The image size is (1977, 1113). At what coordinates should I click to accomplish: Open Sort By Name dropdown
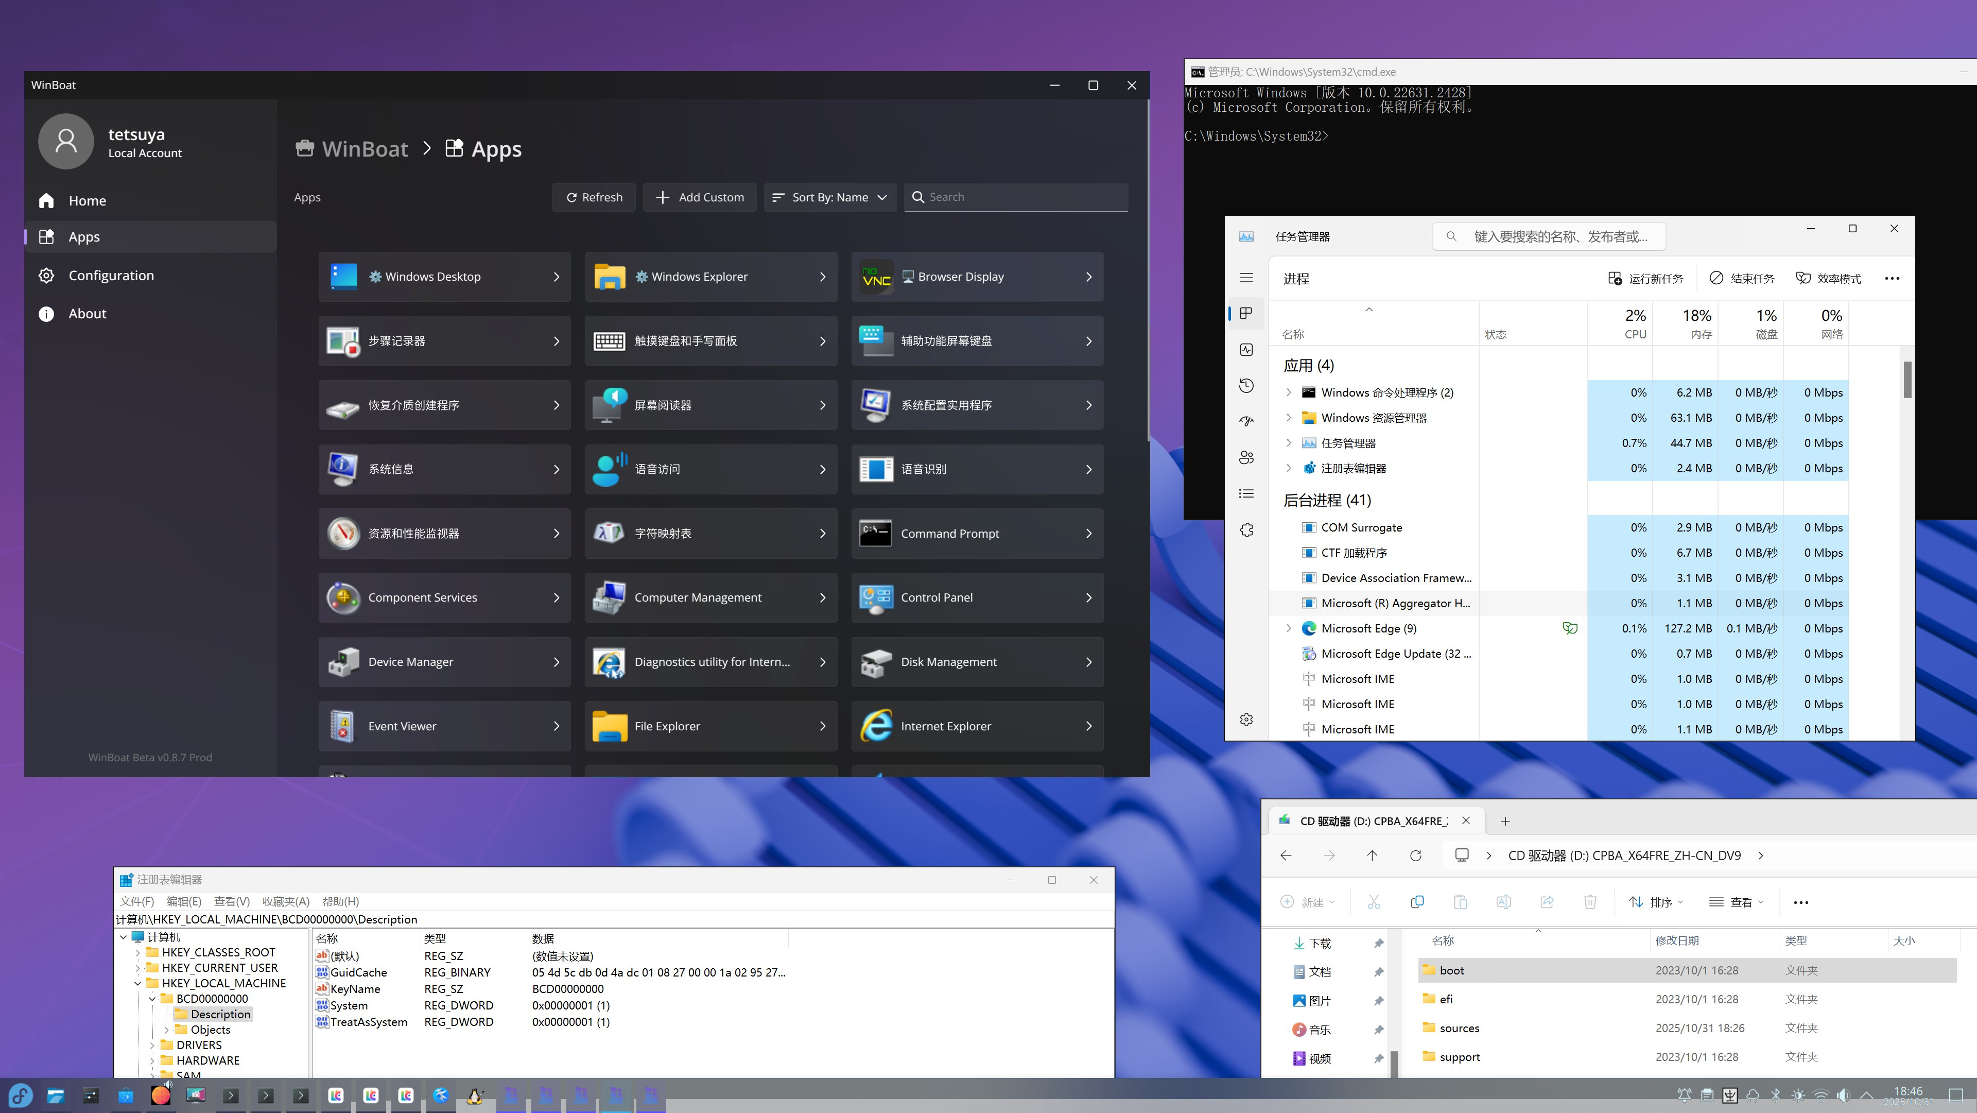[829, 197]
